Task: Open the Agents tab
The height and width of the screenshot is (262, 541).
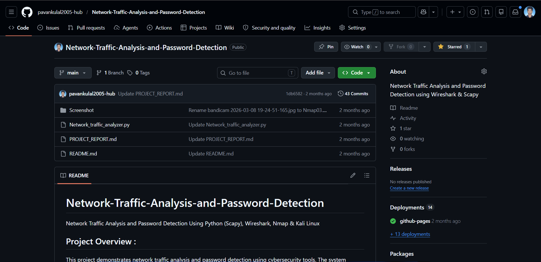Action: click(126, 28)
